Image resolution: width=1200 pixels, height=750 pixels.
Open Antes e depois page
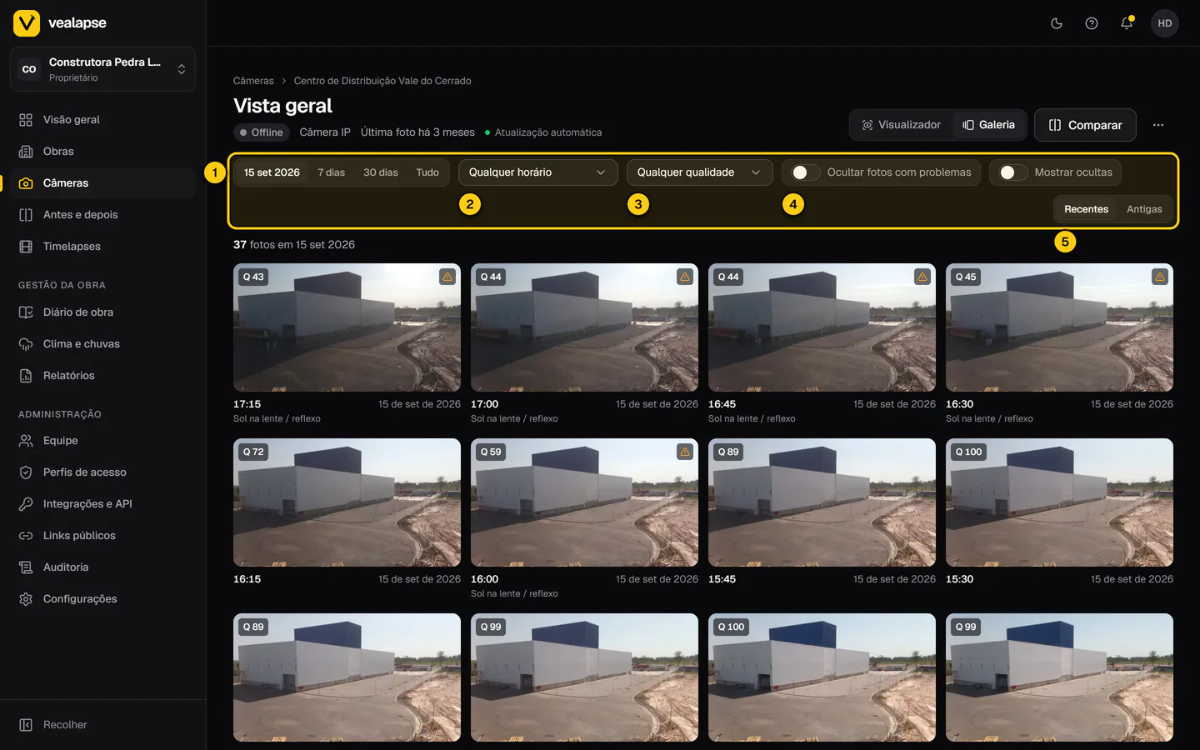[x=102, y=215]
